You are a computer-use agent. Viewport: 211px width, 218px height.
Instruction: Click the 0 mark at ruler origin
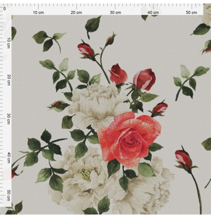(x=4, y=9)
